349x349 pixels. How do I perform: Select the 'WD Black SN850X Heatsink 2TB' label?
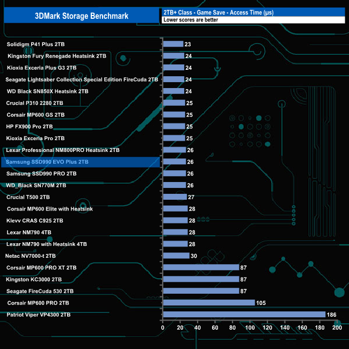(x=48, y=91)
